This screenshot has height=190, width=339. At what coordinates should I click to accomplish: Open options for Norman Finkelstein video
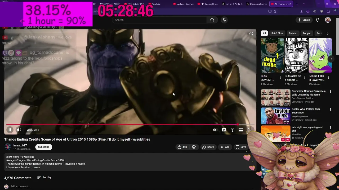coord(330,92)
